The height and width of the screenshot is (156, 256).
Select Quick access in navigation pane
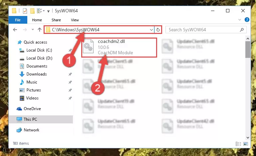coord(32,42)
